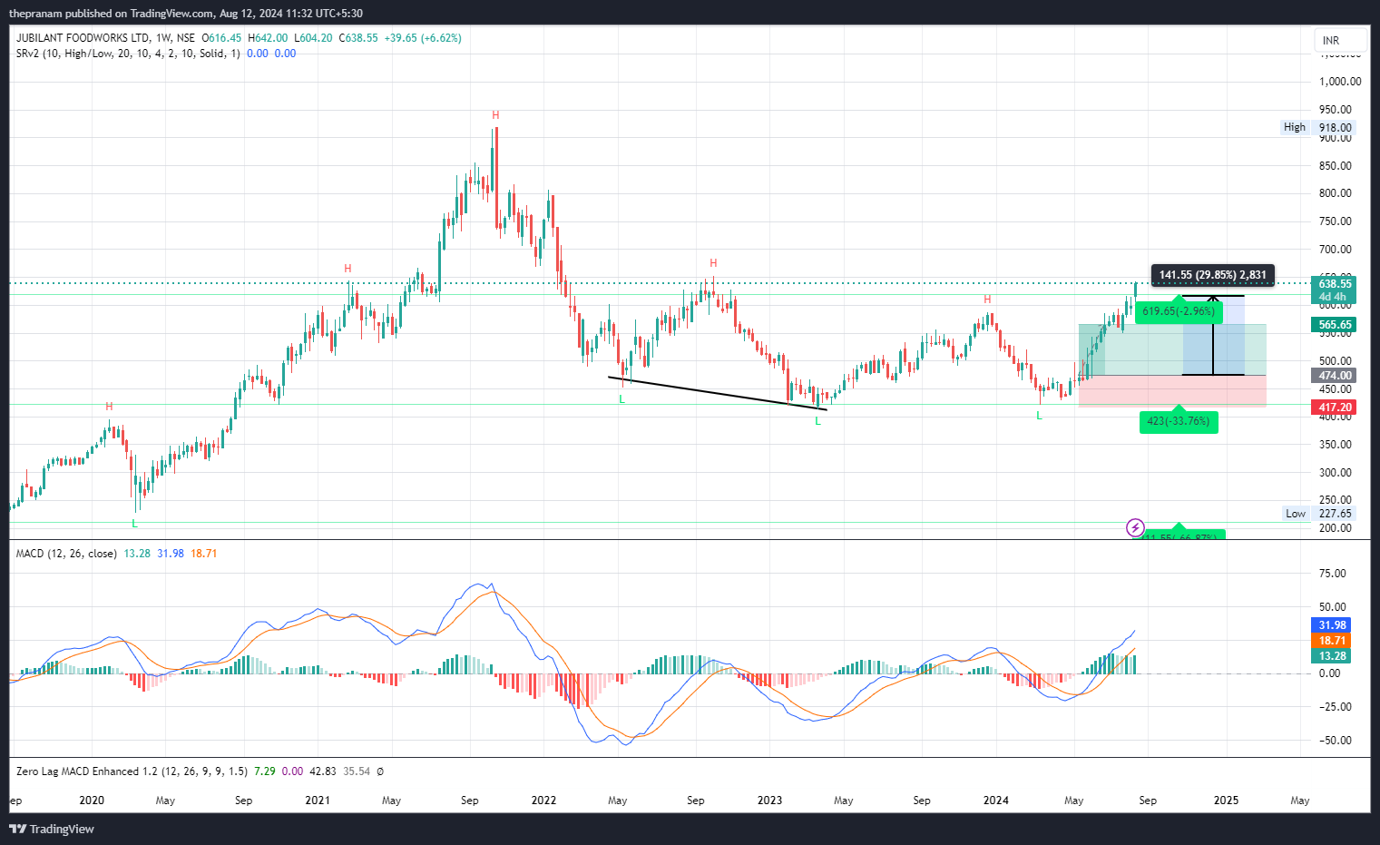This screenshot has height=845, width=1380.
Task: Click the orange 18.71 tag on MACD axis
Action: pyautogui.click(x=1333, y=641)
